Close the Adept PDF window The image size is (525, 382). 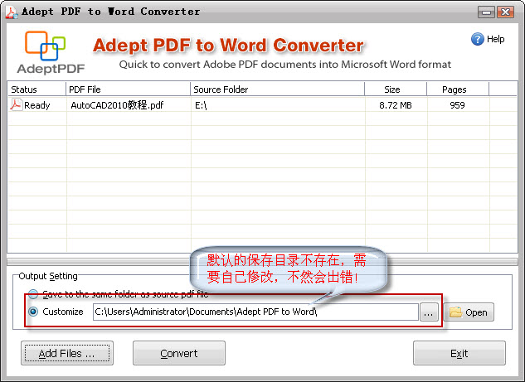point(505,12)
